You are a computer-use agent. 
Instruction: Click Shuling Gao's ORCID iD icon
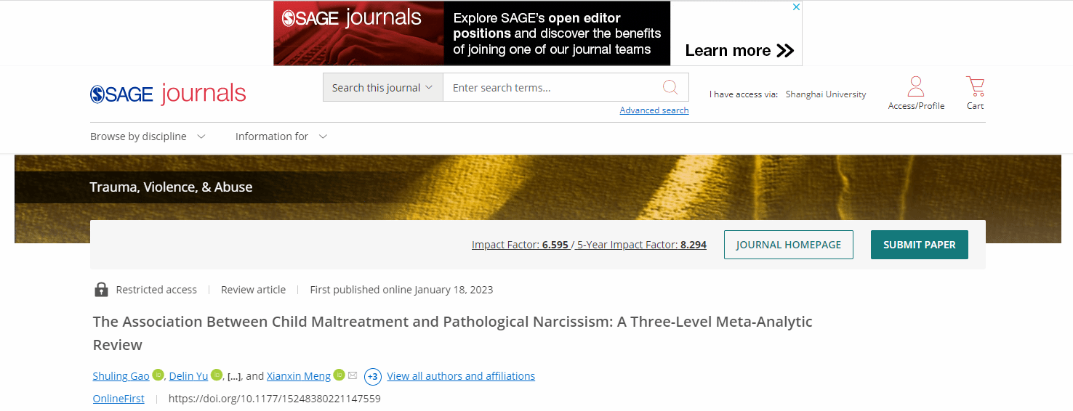[x=158, y=375]
